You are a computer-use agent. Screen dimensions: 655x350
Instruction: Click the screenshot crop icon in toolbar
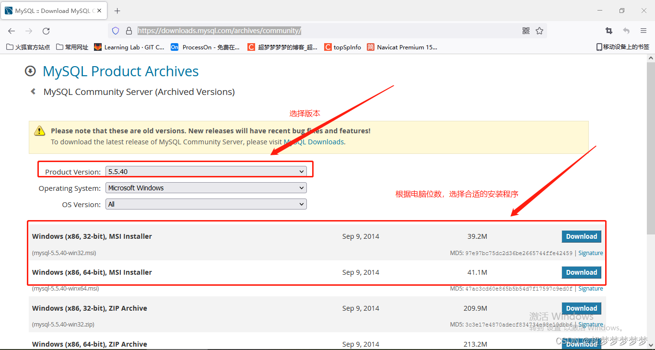tap(609, 31)
